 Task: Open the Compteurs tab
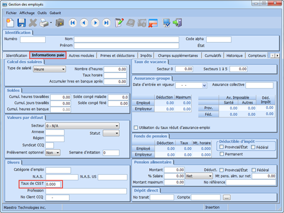tap(257, 56)
